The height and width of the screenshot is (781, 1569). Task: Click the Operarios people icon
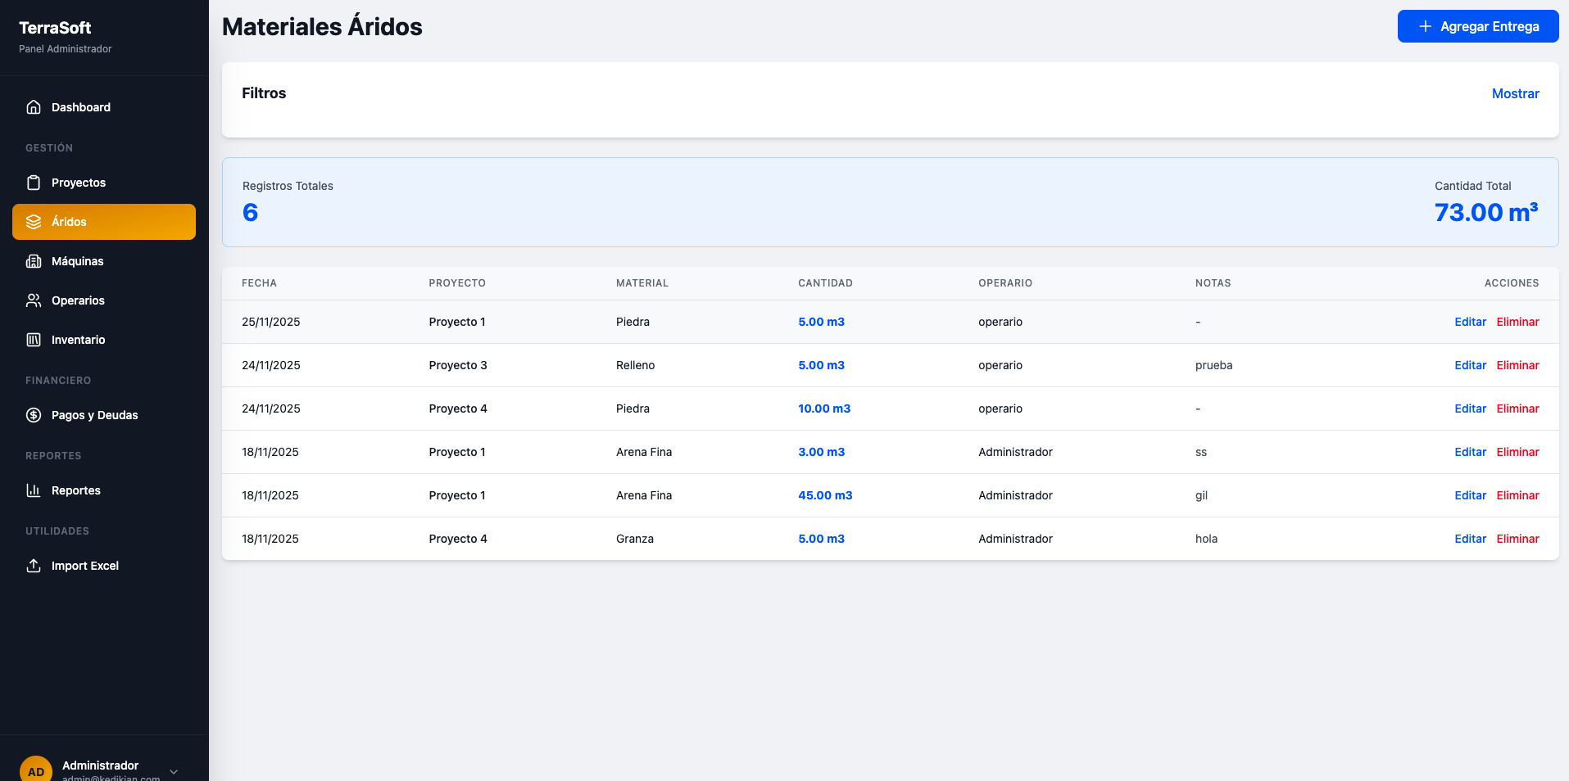point(34,300)
